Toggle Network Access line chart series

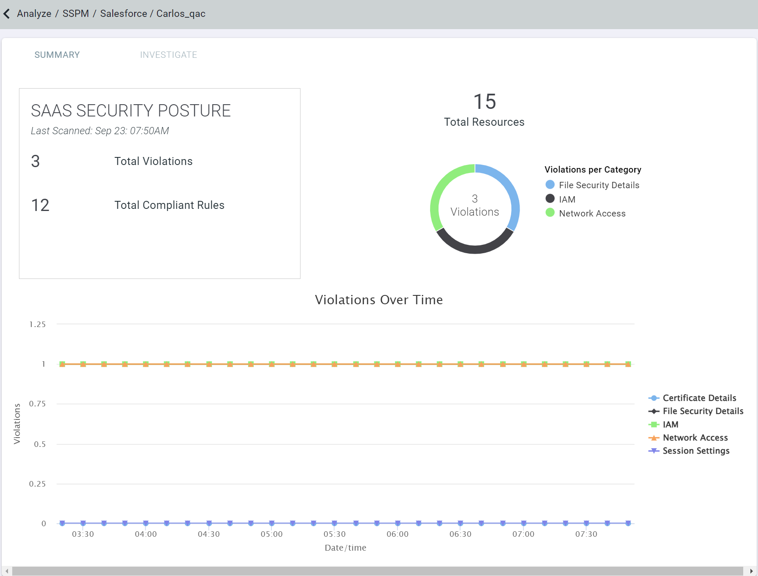[x=695, y=438]
